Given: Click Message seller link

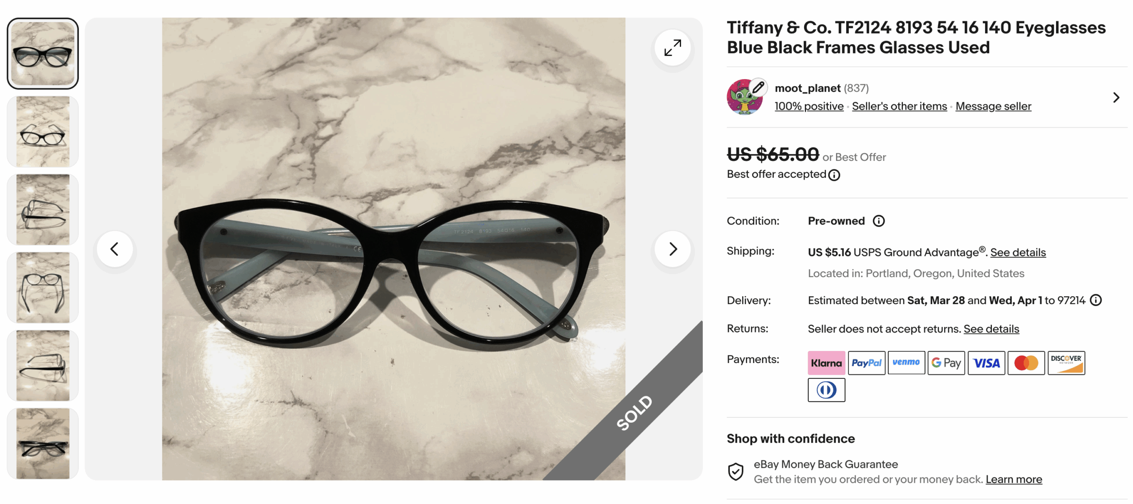Looking at the screenshot, I should (993, 106).
